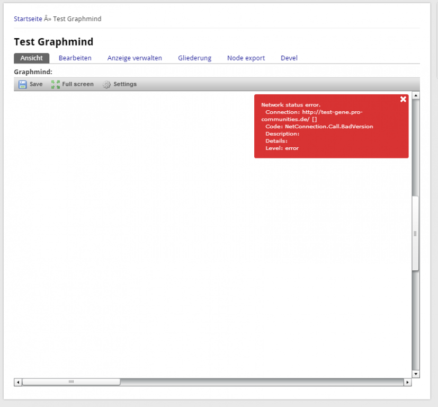Click the vertical scrollbar up arrow
The width and height of the screenshot is (438, 407).
[416, 96]
